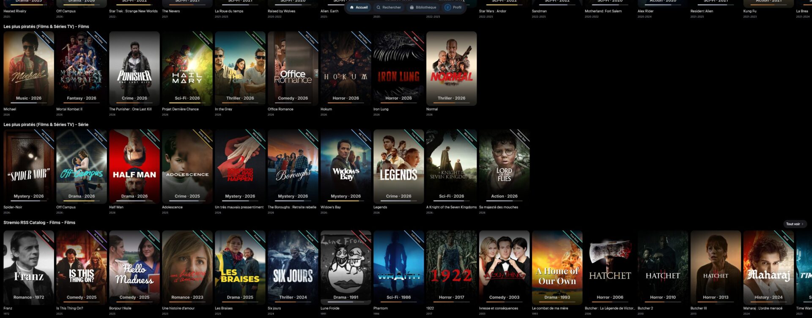
Task: Open The Punisher: One Last Kill poster
Action: coord(134,68)
